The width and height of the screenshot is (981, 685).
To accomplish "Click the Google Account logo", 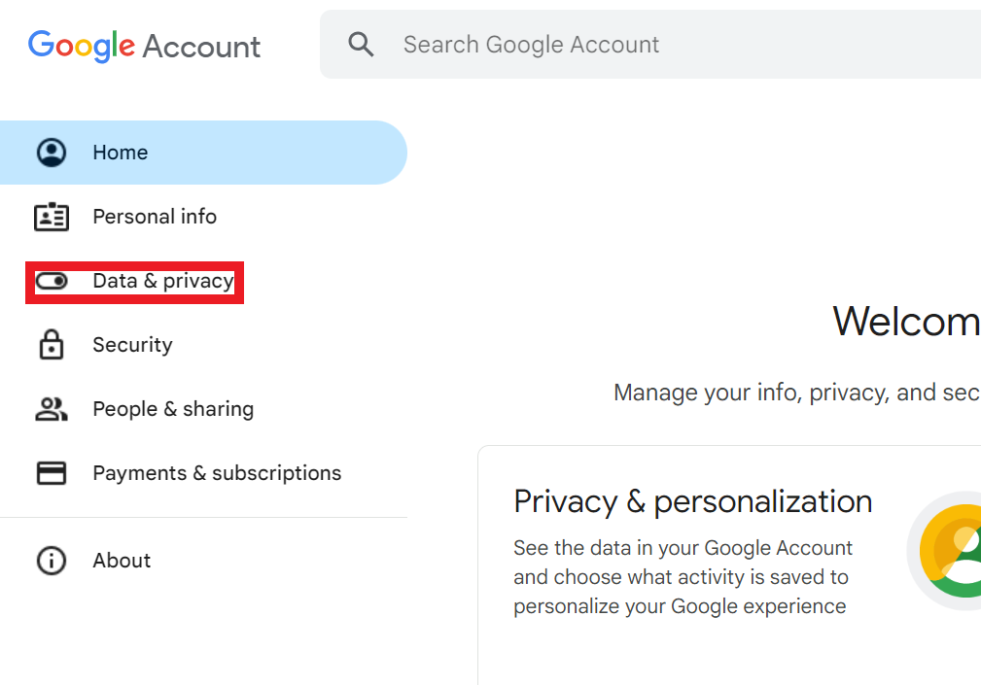I will coord(144,46).
